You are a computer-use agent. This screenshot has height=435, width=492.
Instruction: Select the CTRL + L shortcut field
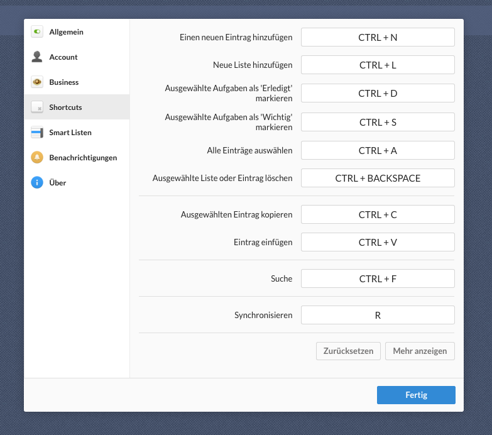click(x=378, y=65)
